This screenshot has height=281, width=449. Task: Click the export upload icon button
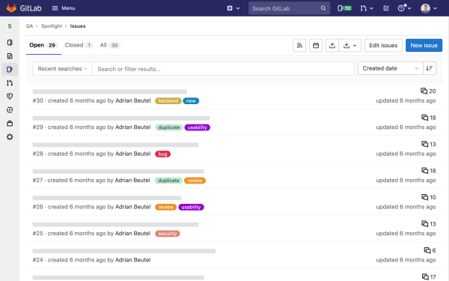point(332,45)
